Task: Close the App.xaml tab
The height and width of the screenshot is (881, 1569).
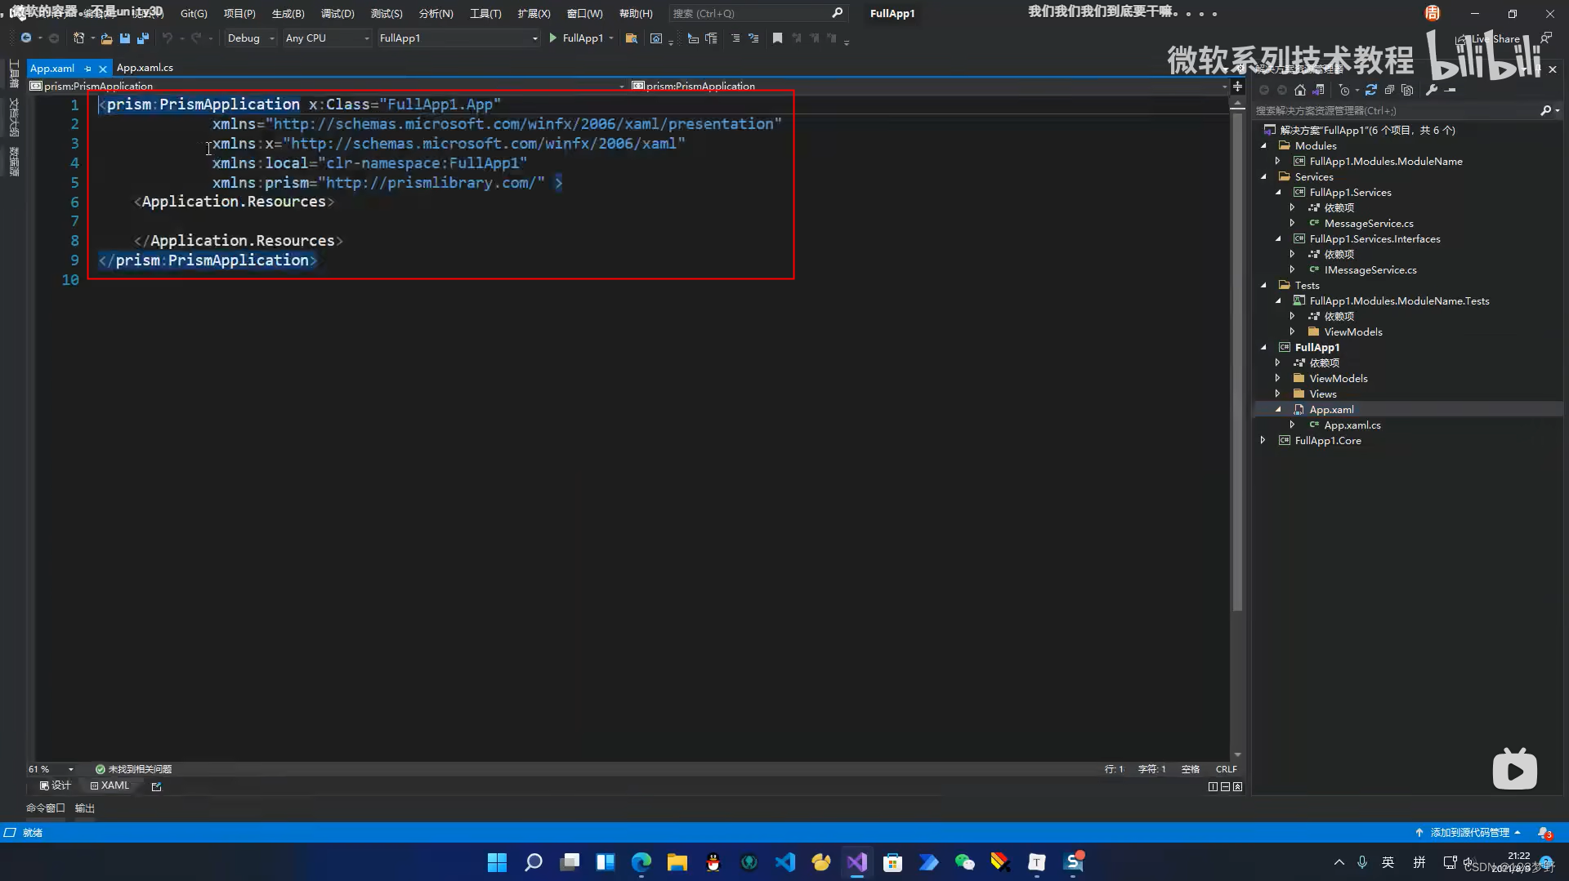Action: 103,69
